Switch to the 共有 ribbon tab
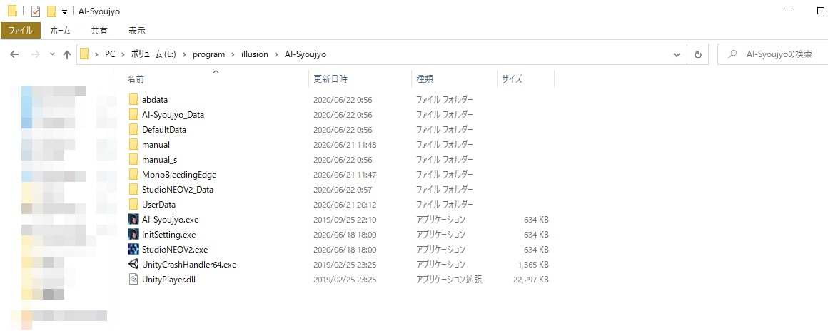The width and height of the screenshot is (828, 331). (99, 31)
